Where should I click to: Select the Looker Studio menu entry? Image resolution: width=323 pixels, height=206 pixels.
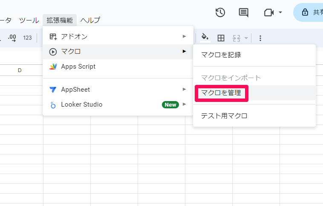(118, 104)
